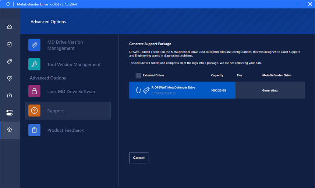Open Tool Version Management option
The width and height of the screenshot is (315, 188).
coord(74,65)
